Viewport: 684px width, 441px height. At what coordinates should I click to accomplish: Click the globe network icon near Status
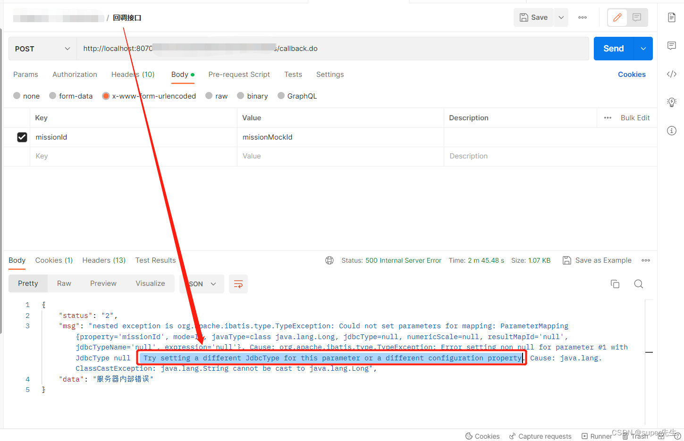[329, 260]
